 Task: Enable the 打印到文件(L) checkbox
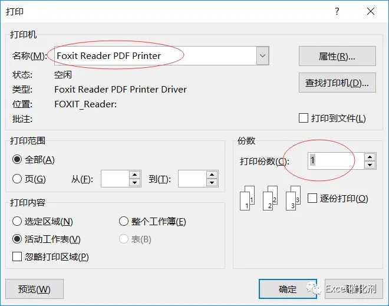click(x=304, y=118)
